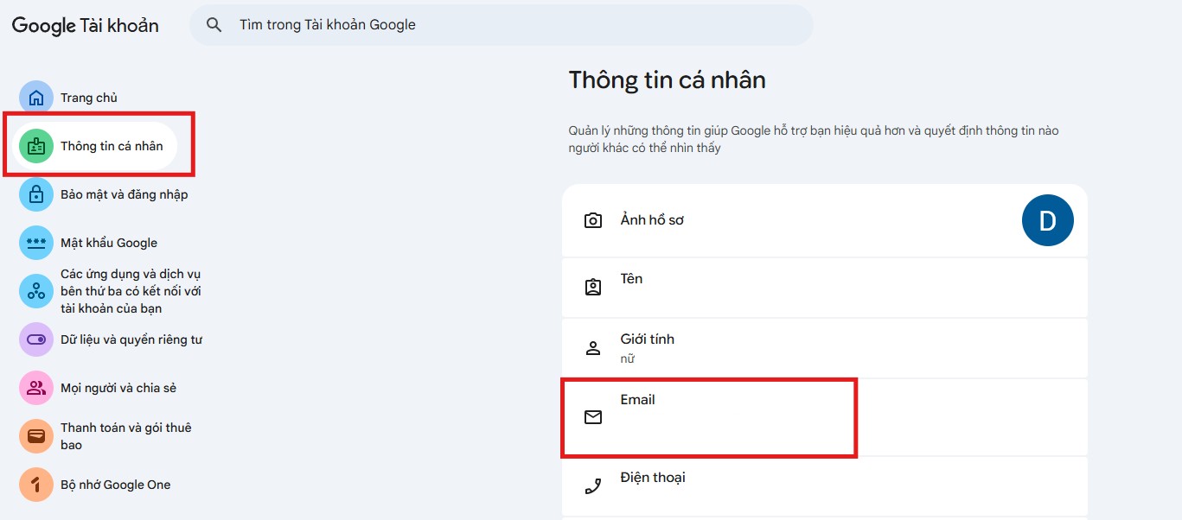Click the envelope icon in Email row
1182x520 pixels.
593,417
